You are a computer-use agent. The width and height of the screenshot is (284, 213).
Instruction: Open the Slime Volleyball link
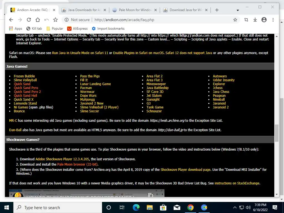[x=25, y=80]
